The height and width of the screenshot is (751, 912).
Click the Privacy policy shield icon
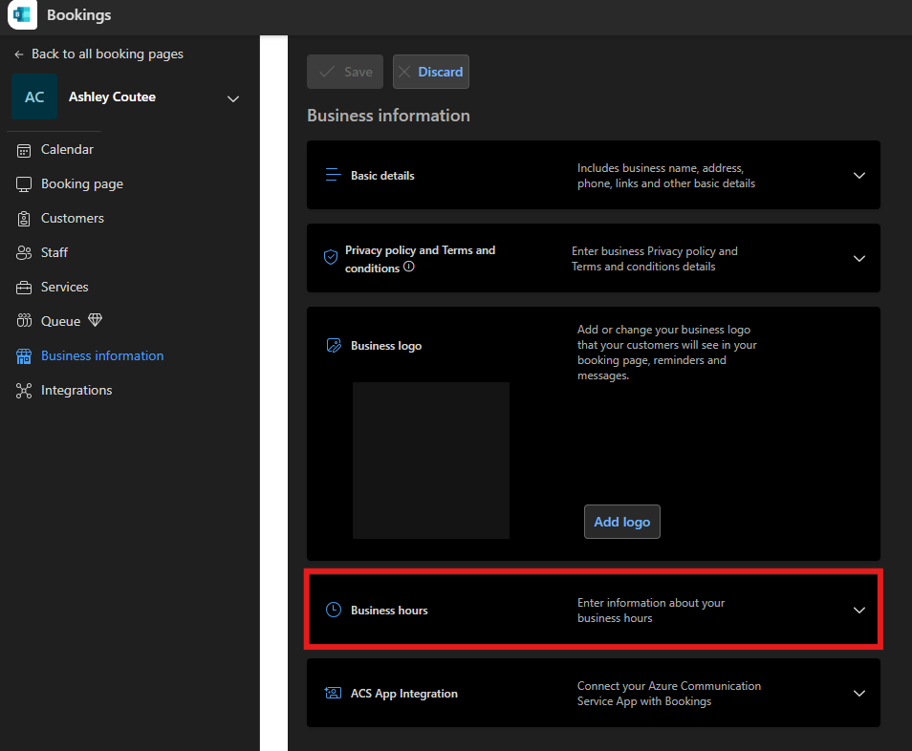tap(331, 257)
